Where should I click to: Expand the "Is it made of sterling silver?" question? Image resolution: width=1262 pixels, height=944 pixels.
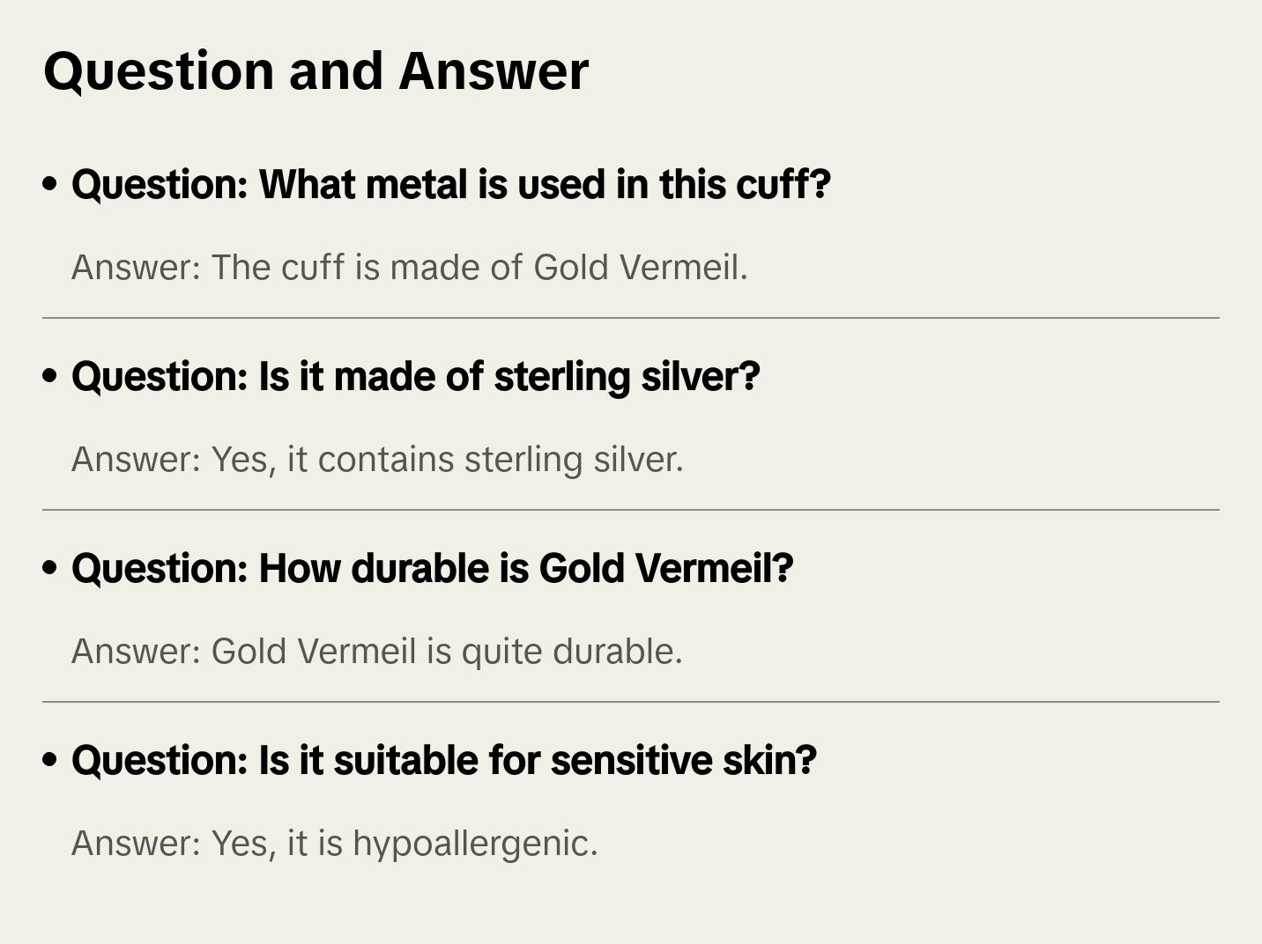coord(415,377)
